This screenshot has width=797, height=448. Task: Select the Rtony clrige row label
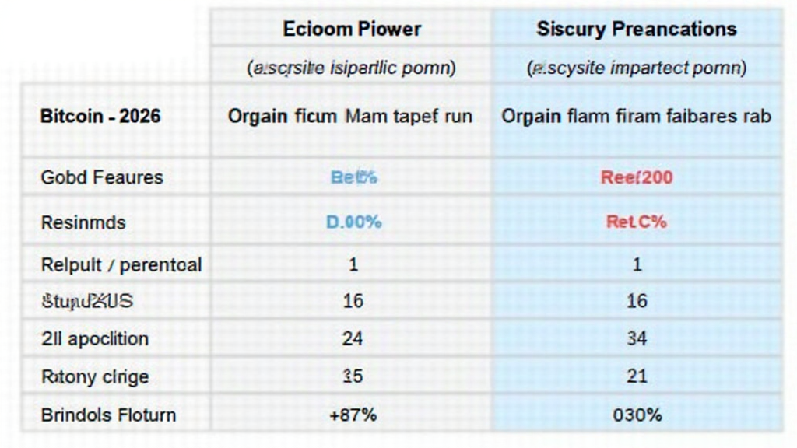[94, 377]
